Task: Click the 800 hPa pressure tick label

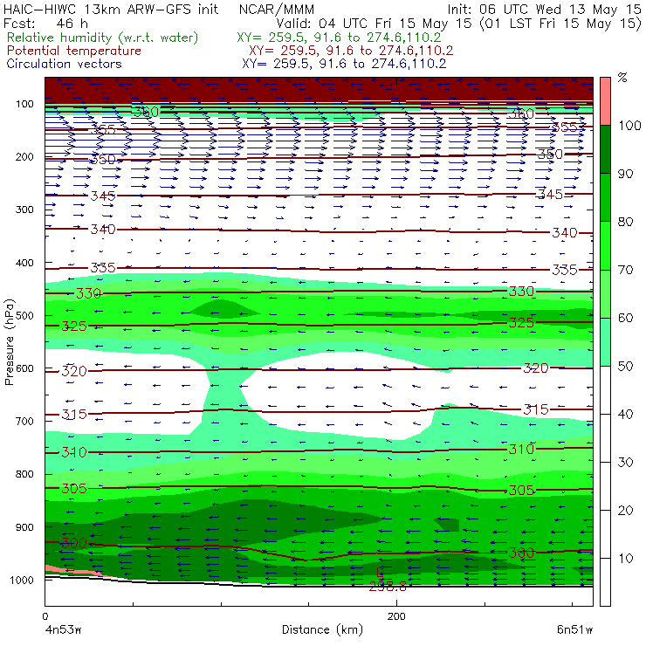Action: pyautogui.click(x=24, y=474)
